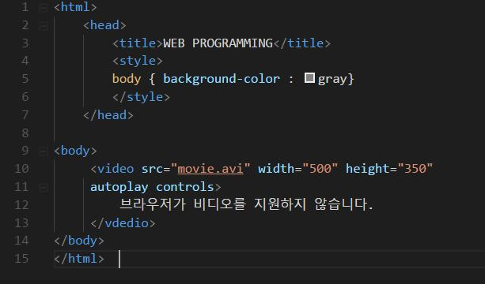Click the height attribute name
This screenshot has height=284, width=485.
coord(368,169)
